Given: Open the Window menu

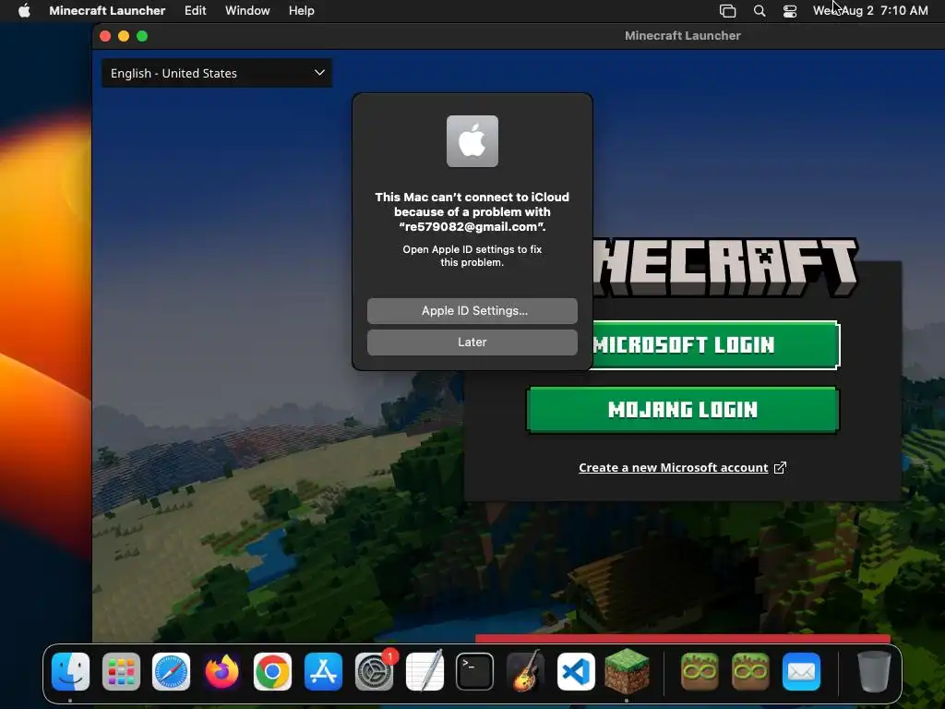Looking at the screenshot, I should 247,11.
